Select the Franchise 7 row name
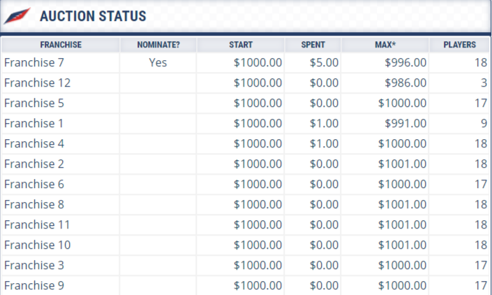Viewport: 492px width, 295px height. 34,62
